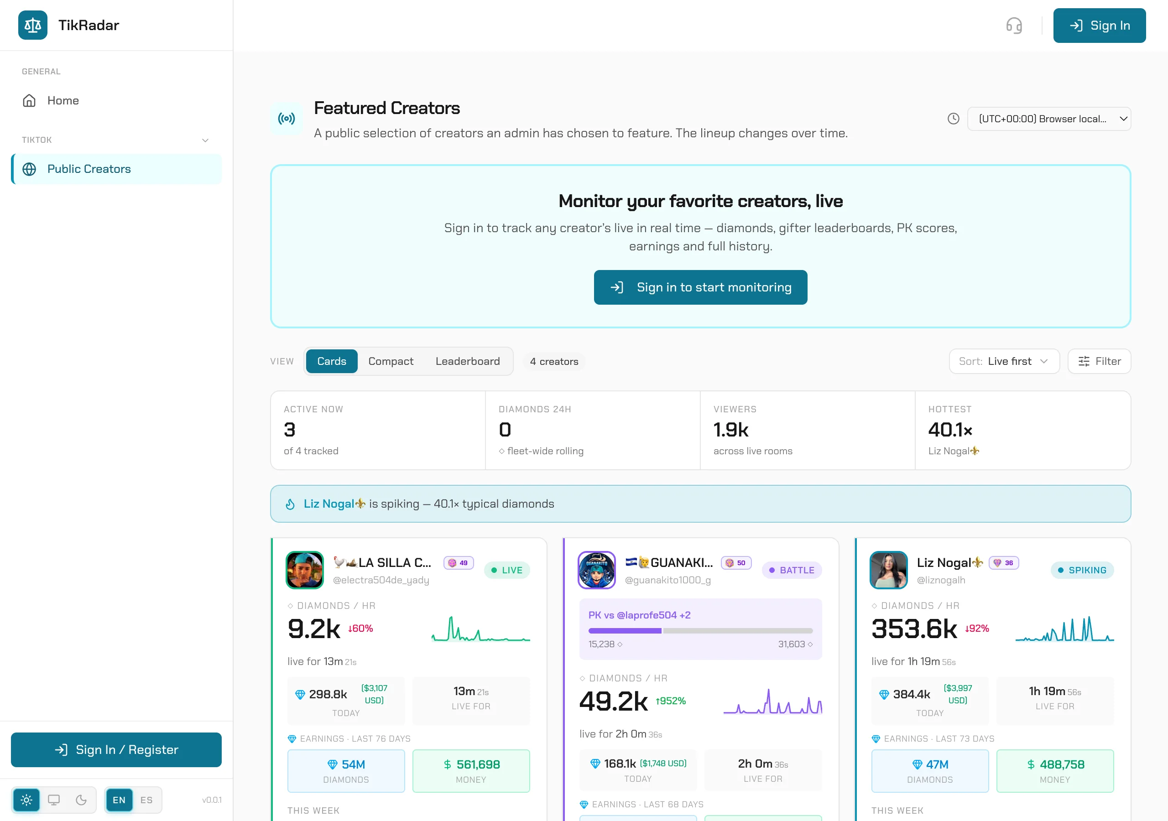Click dollar icon in 561,698 money box

tap(447, 764)
